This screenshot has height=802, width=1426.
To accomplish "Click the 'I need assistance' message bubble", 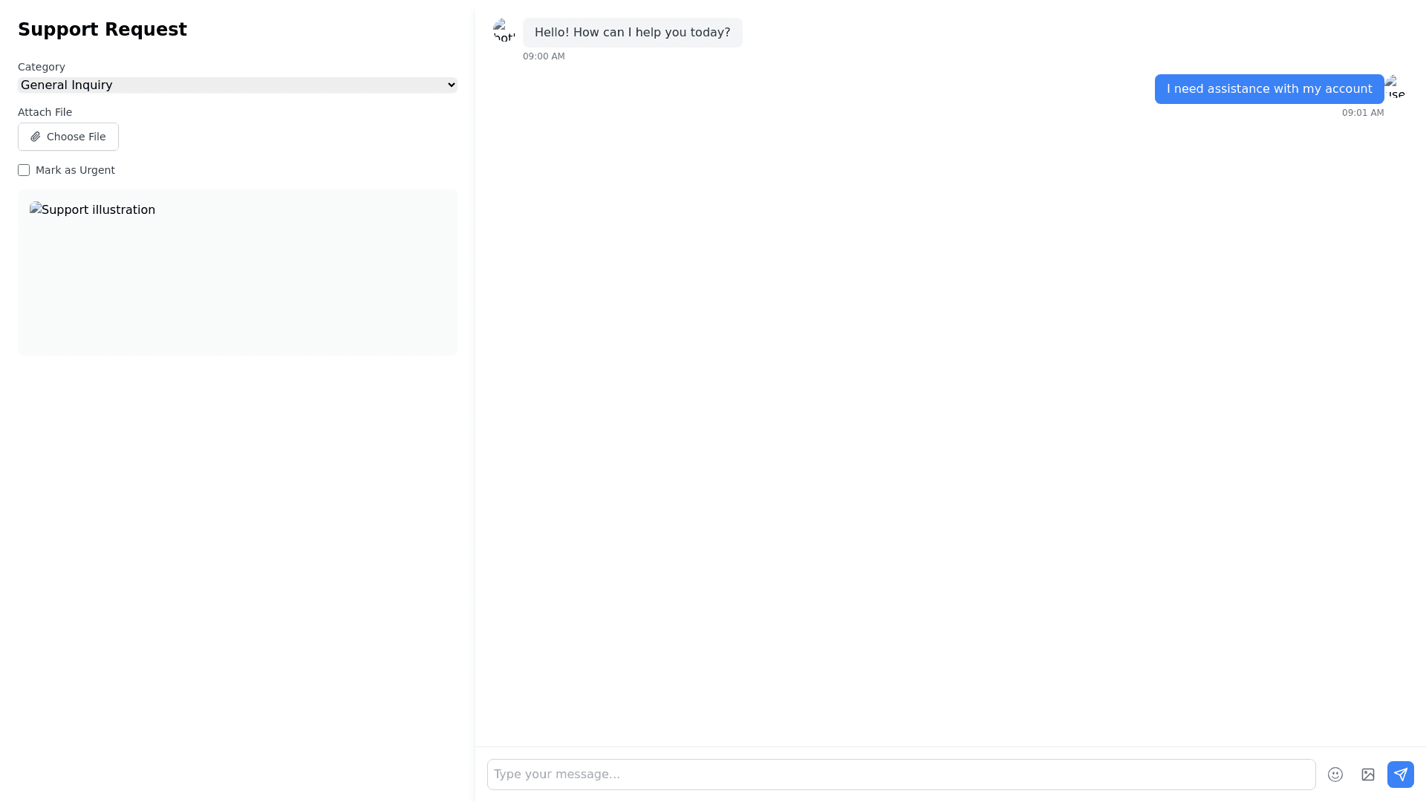I will (1269, 89).
